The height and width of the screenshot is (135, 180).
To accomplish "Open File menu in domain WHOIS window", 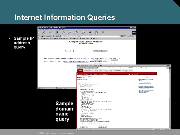I will click(x=78, y=65).
